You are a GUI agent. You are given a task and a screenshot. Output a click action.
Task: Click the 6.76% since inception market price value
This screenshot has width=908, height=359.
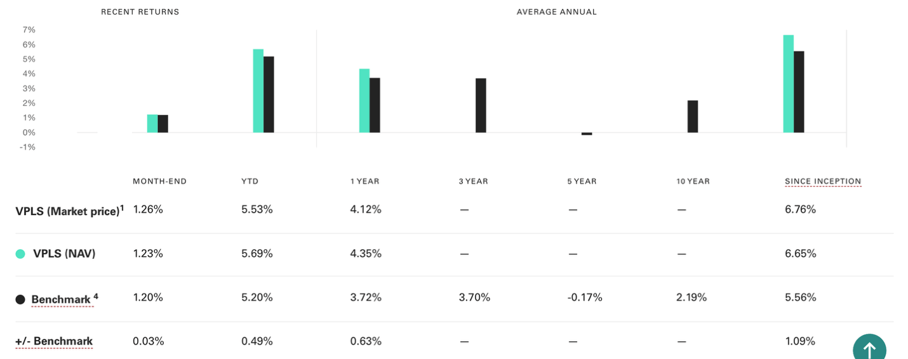click(x=800, y=209)
